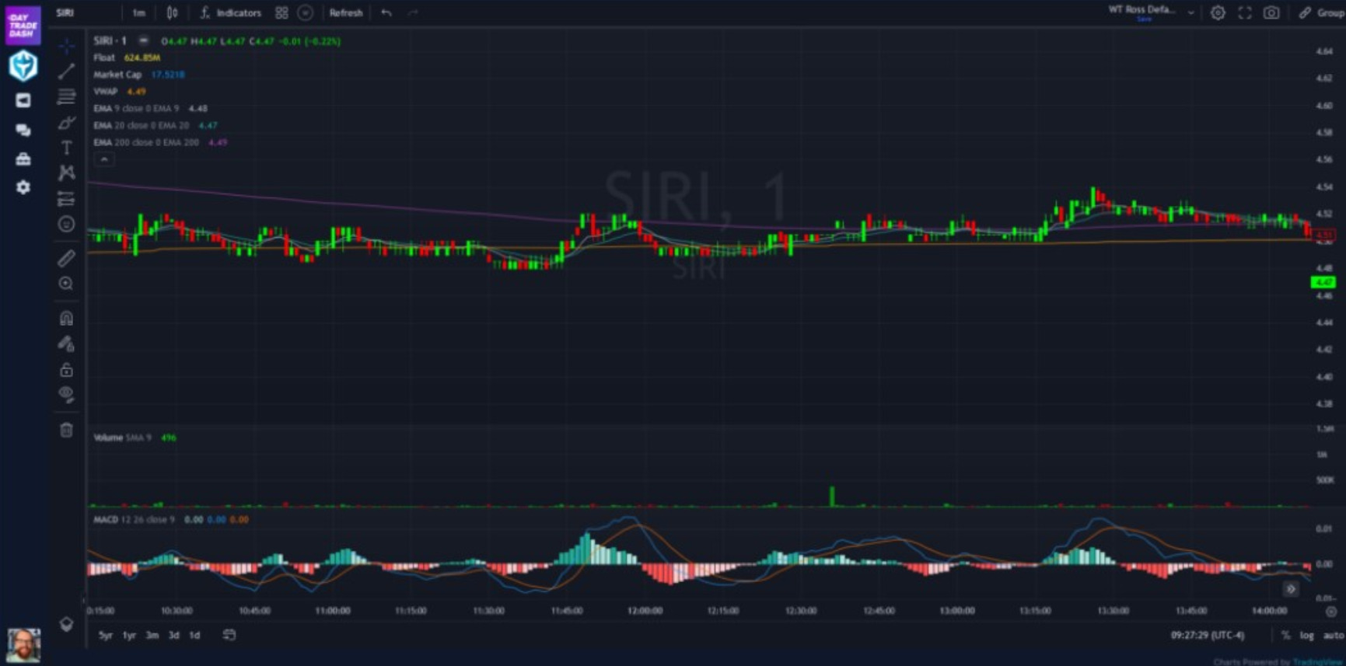The height and width of the screenshot is (666, 1346).
Task: Toggle magnet mode for drawings
Action: [67, 318]
